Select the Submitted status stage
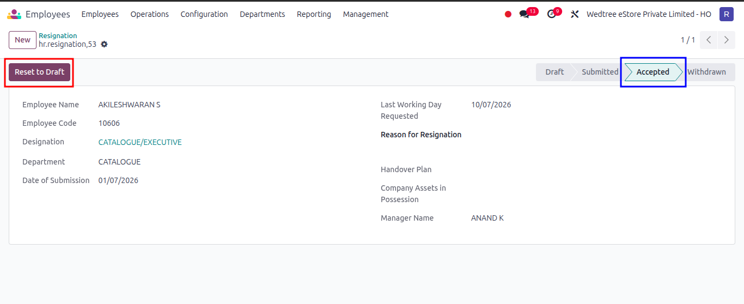 pyautogui.click(x=600, y=72)
